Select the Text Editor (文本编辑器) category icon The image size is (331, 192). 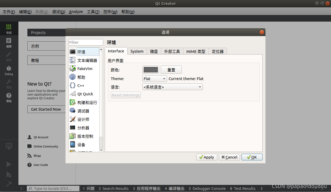[x=73, y=60]
